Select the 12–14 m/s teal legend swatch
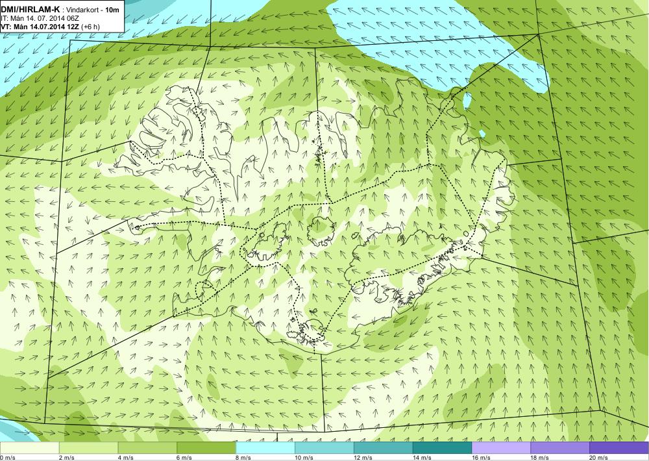 (384, 448)
